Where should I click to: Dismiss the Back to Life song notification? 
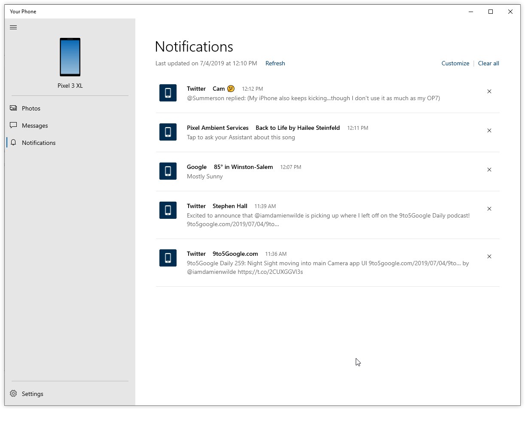[x=489, y=131]
